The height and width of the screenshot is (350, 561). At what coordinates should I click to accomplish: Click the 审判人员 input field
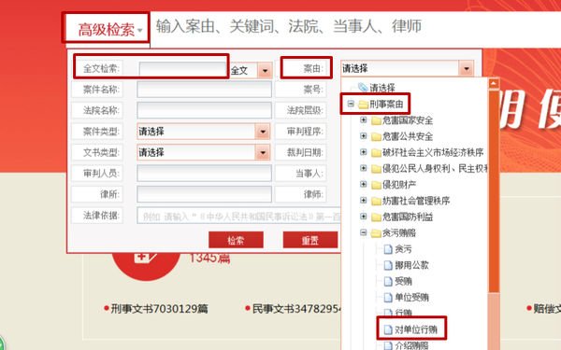point(204,174)
